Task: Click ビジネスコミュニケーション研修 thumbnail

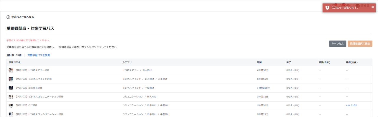Action: (x=11, y=97)
